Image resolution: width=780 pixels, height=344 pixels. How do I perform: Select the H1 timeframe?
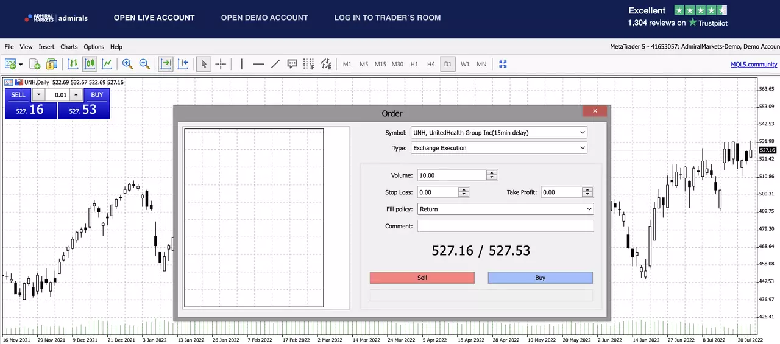414,64
